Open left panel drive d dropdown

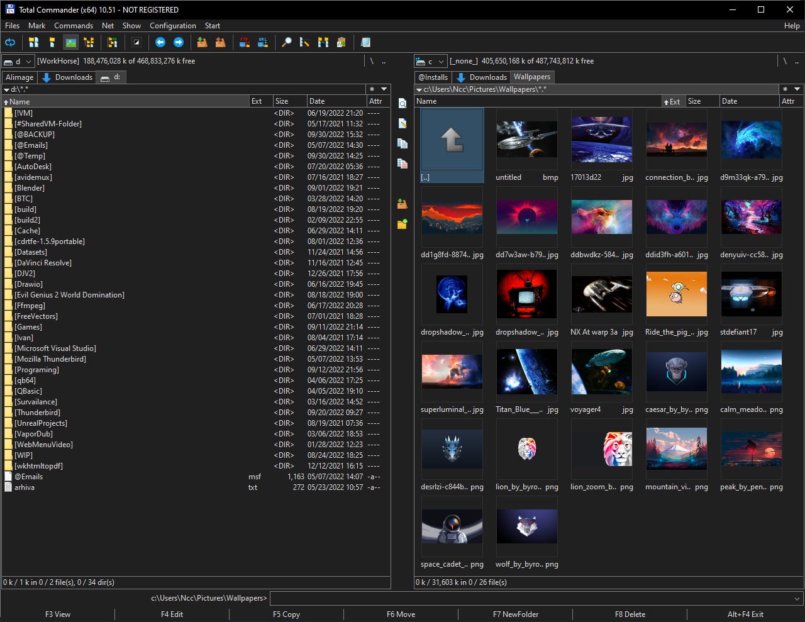click(18, 61)
